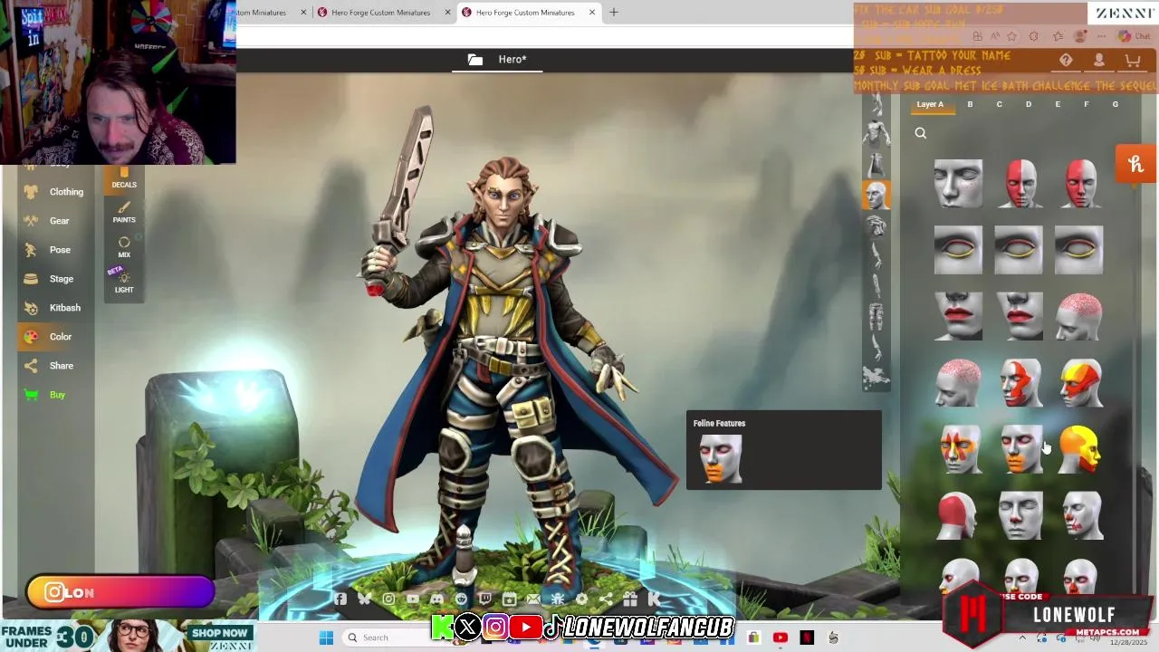Click the Reddit footer icon
The height and width of the screenshot is (652, 1159).
[x=461, y=599]
